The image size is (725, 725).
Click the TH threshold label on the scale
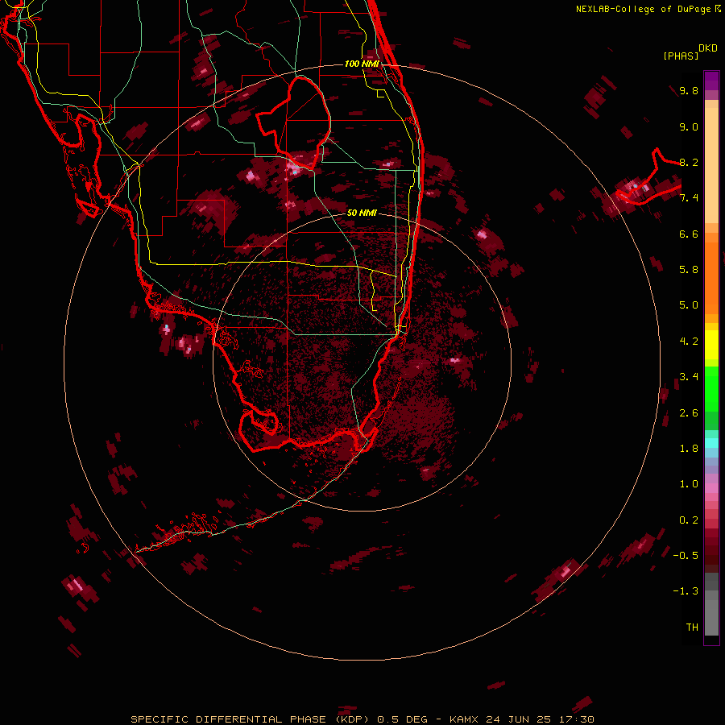(x=692, y=627)
